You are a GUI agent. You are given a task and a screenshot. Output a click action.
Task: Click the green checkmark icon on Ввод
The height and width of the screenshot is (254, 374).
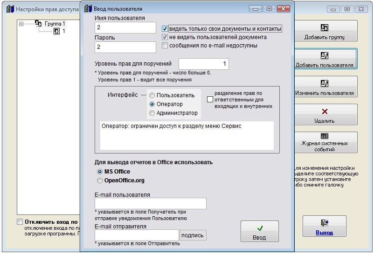(260, 228)
